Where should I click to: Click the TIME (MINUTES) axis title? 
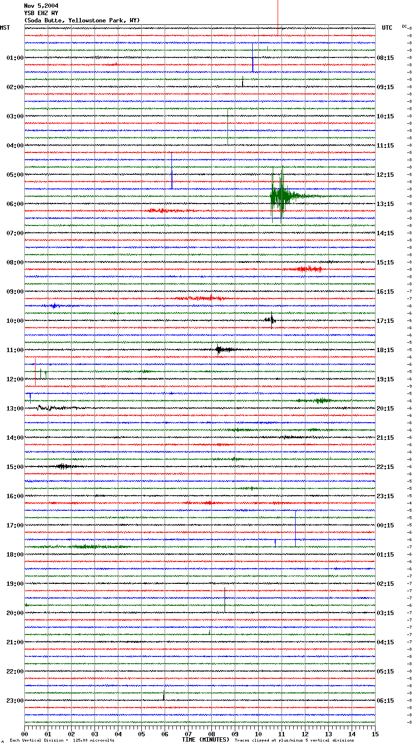206,740
